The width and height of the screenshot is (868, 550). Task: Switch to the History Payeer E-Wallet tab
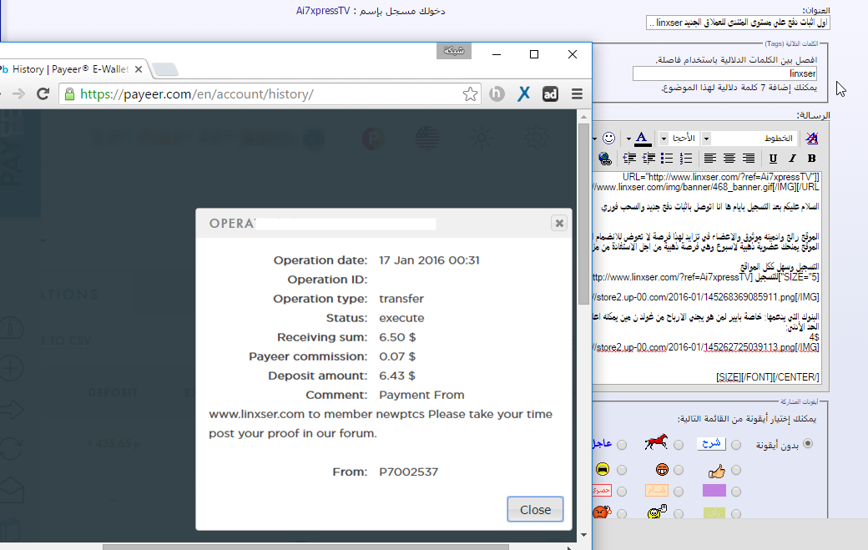click(71, 69)
